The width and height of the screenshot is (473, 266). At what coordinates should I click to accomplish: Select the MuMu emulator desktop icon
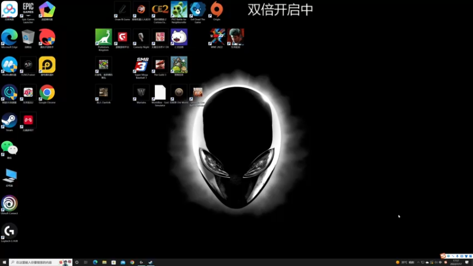coord(9,66)
